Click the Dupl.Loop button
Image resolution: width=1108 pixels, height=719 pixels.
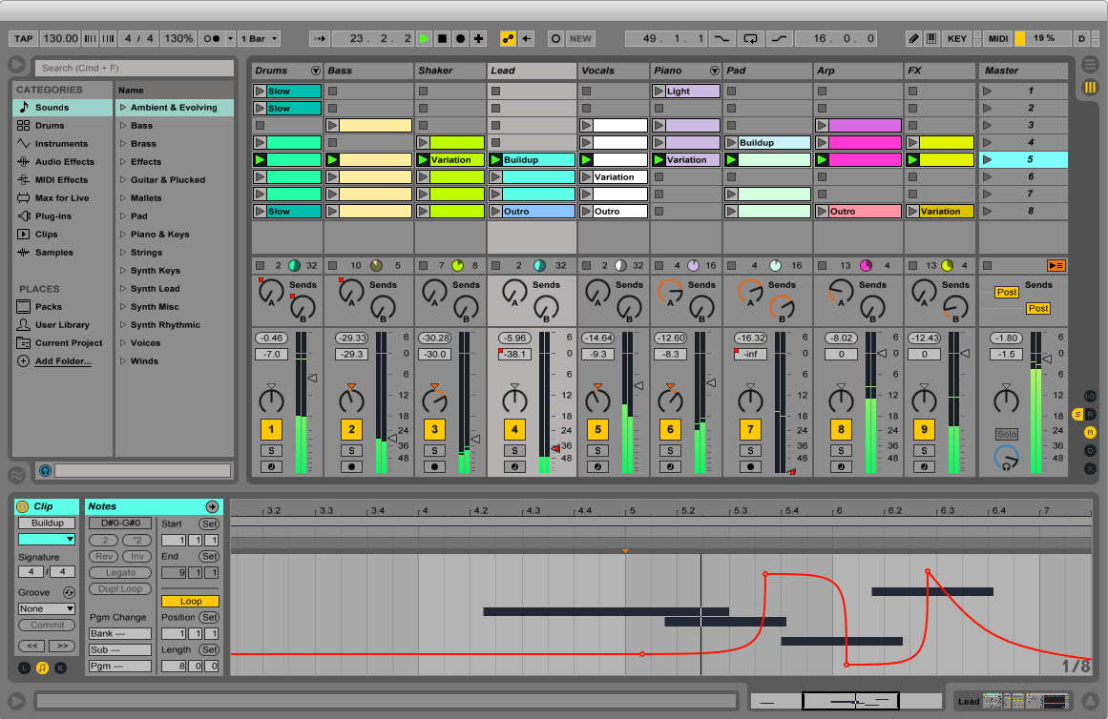(120, 589)
